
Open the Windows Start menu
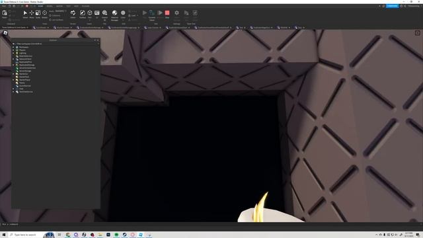4,235
